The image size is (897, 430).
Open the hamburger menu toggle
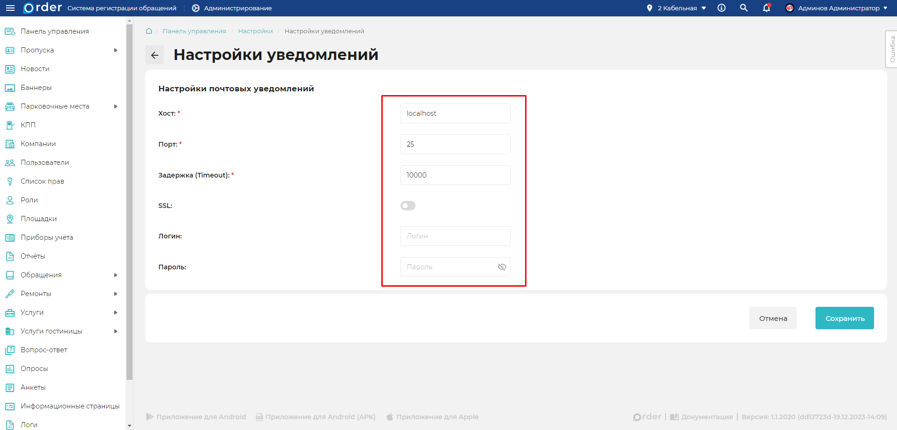point(10,8)
